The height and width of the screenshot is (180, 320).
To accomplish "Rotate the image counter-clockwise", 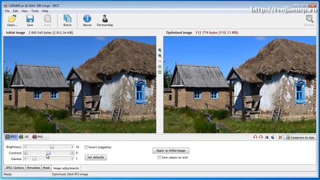I will click(x=255, y=137).
